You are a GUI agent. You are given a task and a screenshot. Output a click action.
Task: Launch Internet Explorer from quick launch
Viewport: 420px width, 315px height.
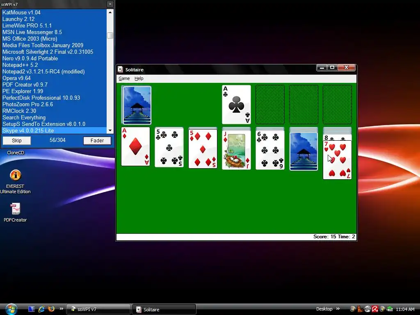(41, 309)
